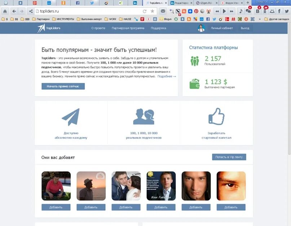Open Поддержка menu item

tap(158, 28)
